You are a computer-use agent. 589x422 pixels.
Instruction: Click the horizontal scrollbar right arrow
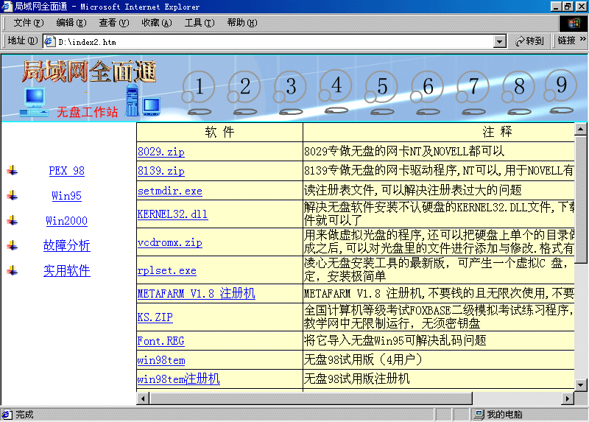pyautogui.click(x=567, y=398)
